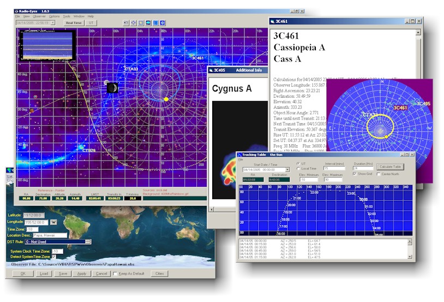Click the Calculate Table button

coord(390,167)
